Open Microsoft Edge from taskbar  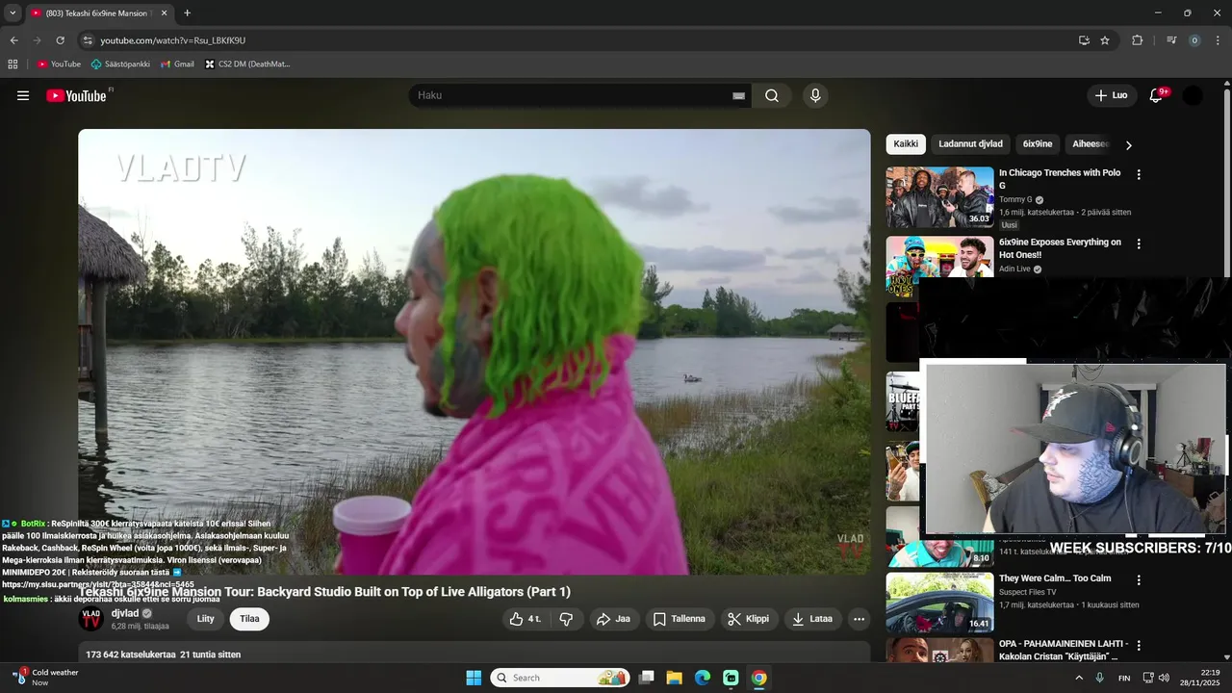703,678
